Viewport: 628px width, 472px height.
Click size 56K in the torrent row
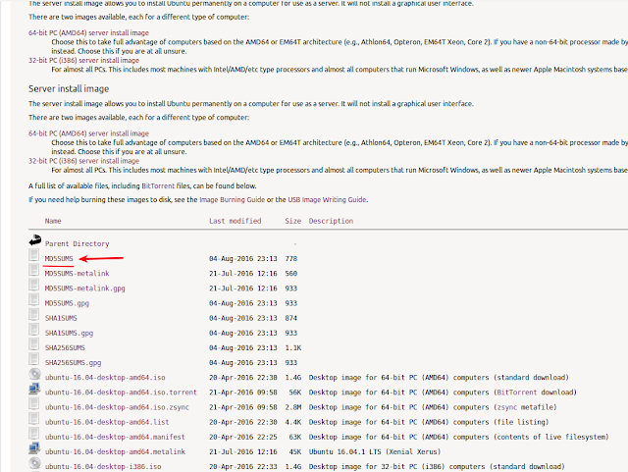[x=295, y=392]
